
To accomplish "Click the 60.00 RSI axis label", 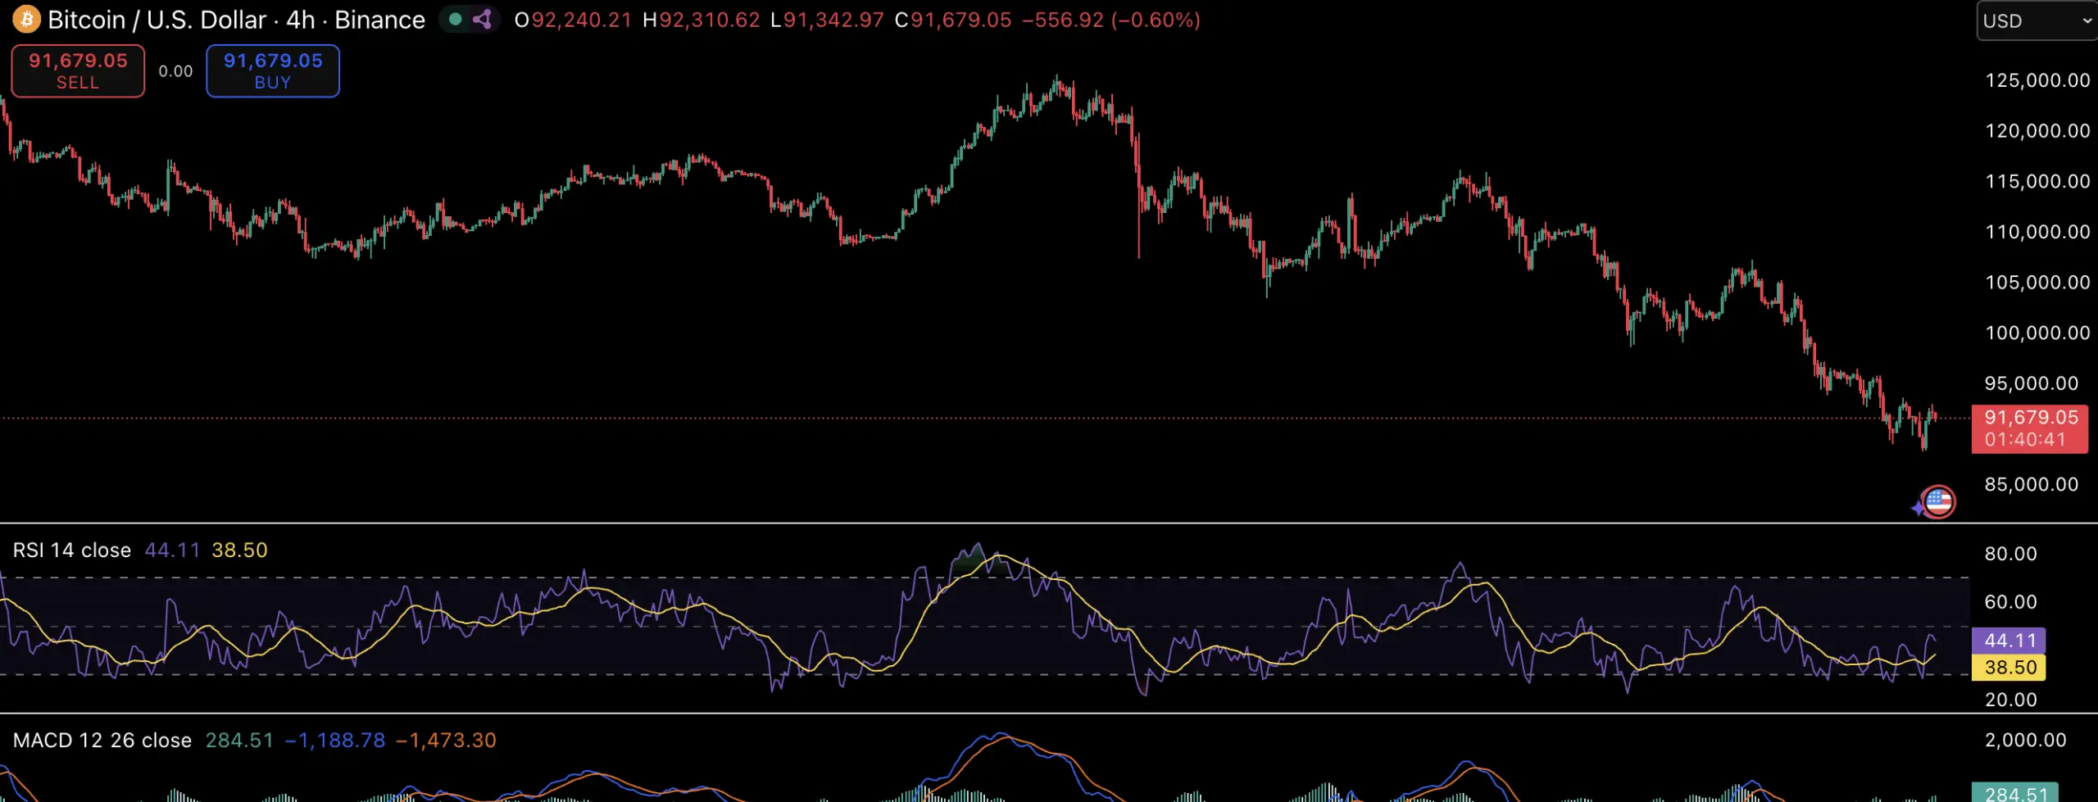I will (2010, 602).
